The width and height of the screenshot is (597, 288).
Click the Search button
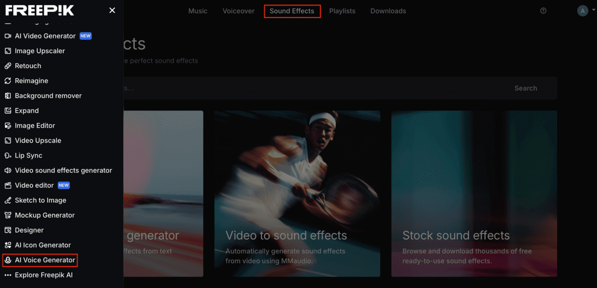click(x=526, y=88)
